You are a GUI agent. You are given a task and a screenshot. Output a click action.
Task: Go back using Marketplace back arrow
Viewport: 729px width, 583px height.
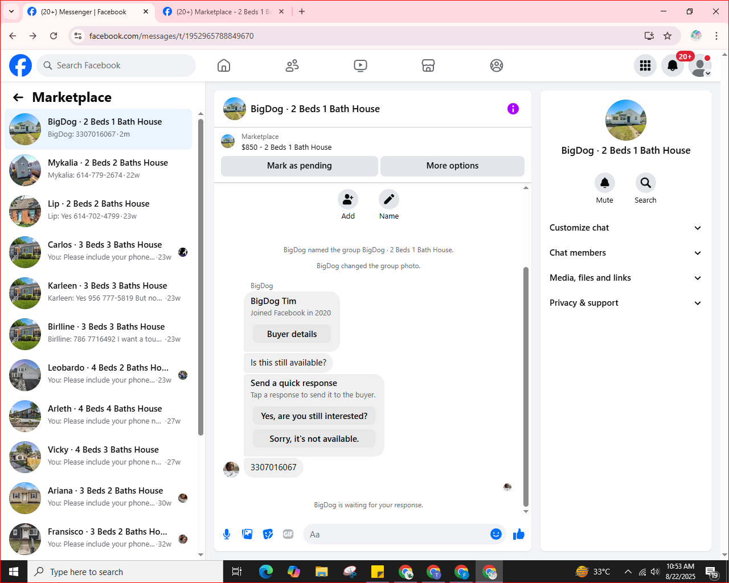(18, 97)
